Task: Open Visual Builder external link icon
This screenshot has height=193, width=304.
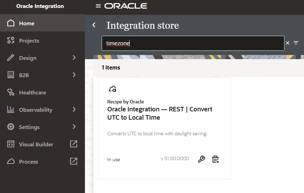Action: [74, 144]
